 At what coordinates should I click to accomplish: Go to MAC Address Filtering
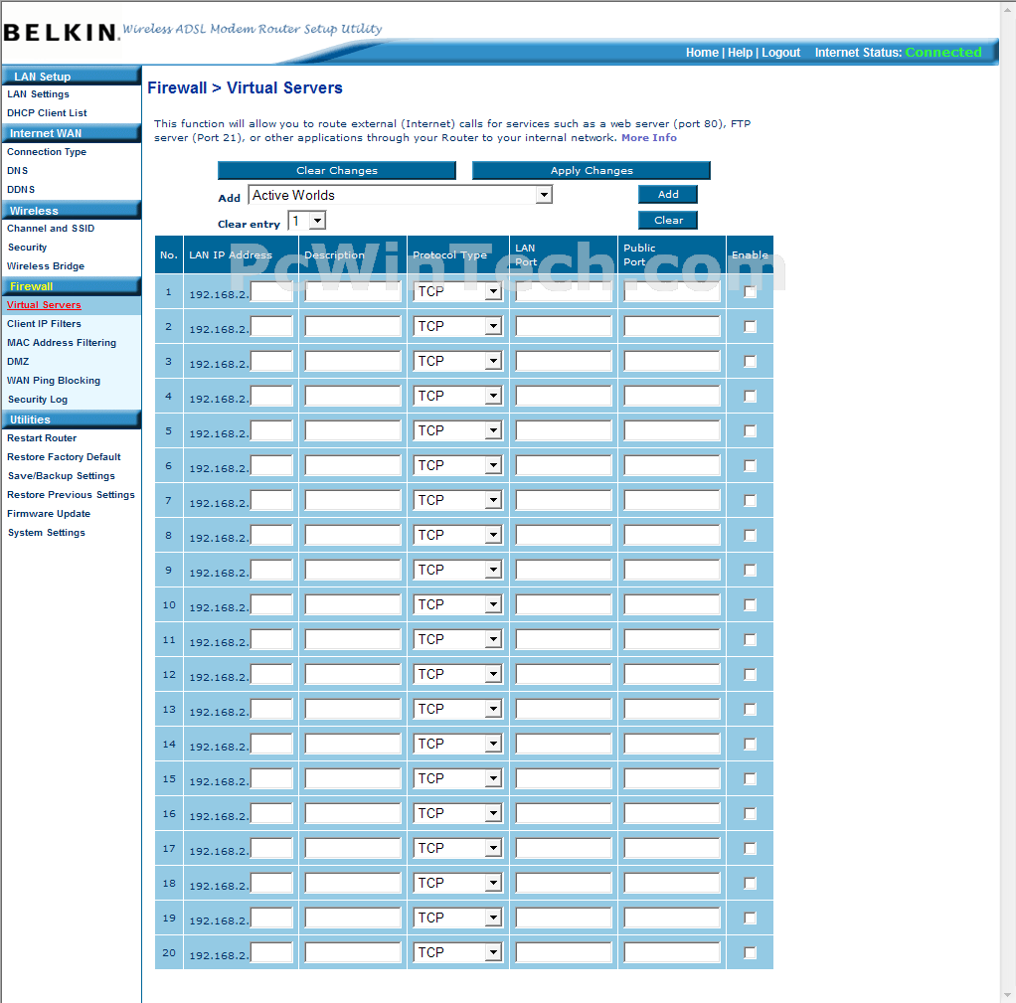62,343
